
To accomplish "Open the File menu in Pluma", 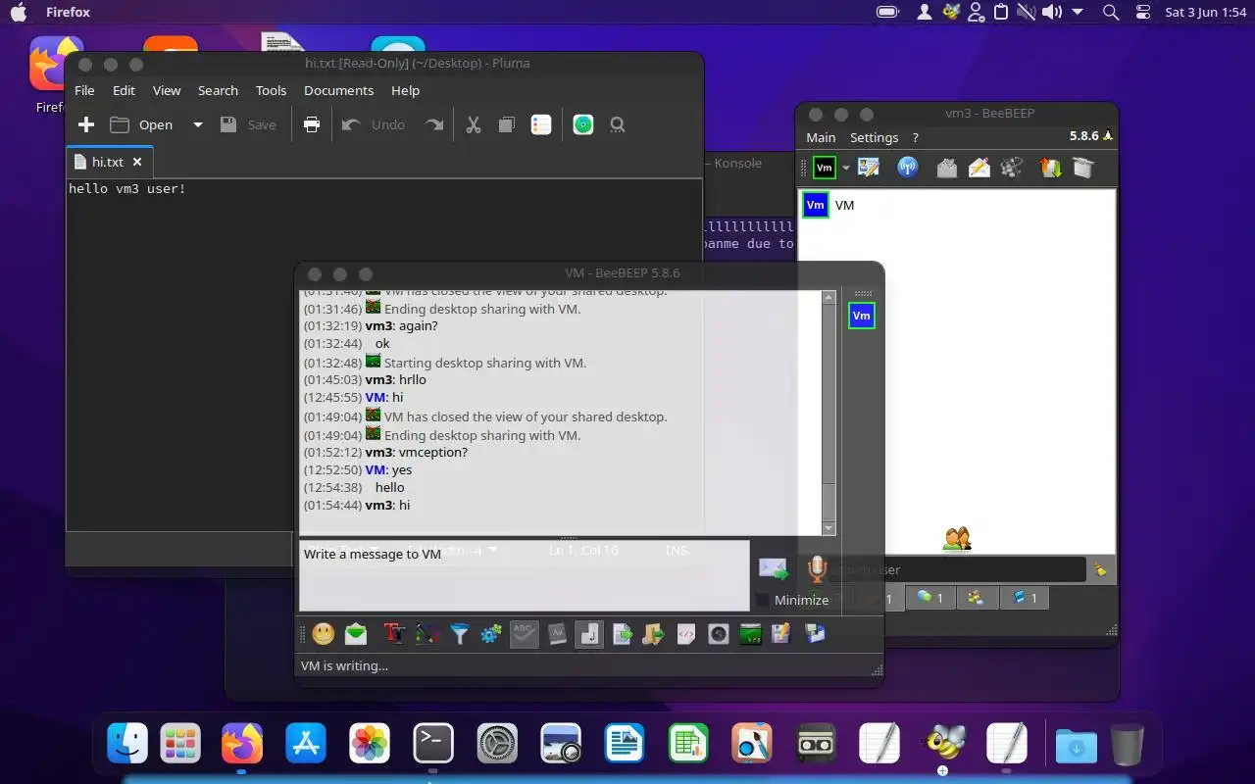I will tap(84, 90).
